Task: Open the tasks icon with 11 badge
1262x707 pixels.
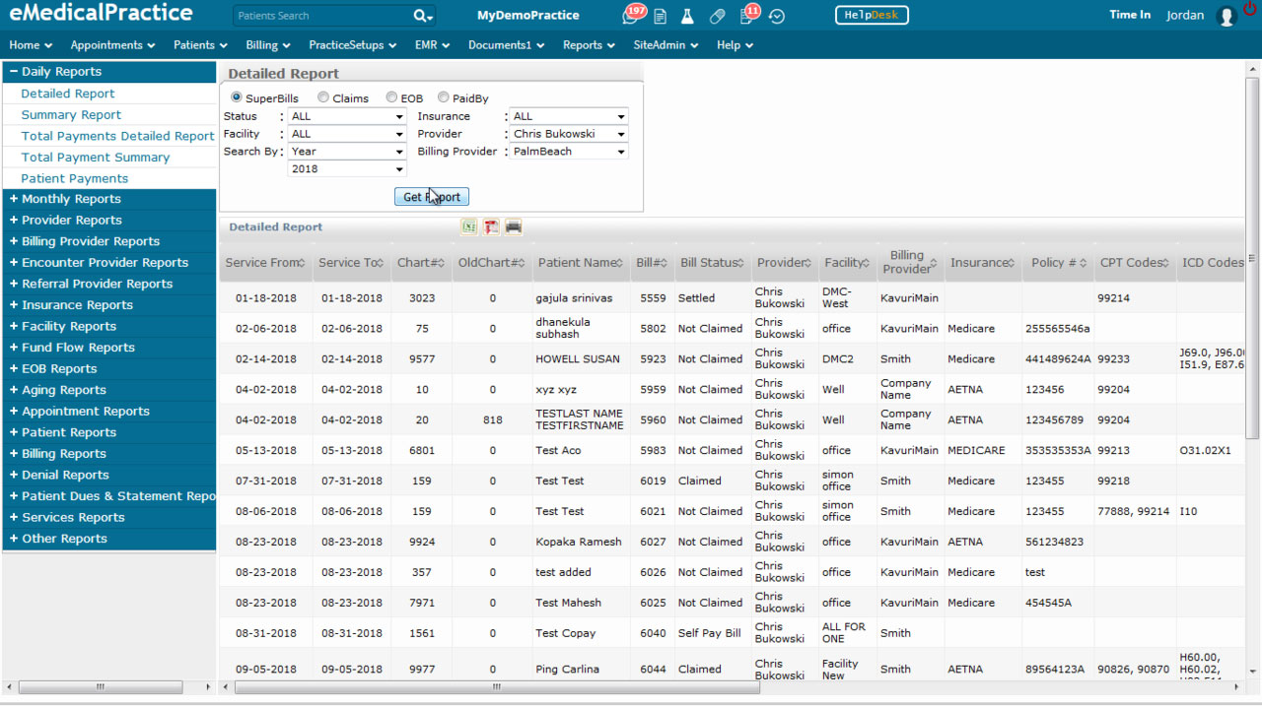Action: pyautogui.click(x=747, y=16)
